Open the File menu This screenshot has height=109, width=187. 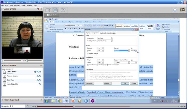coord(2,5)
